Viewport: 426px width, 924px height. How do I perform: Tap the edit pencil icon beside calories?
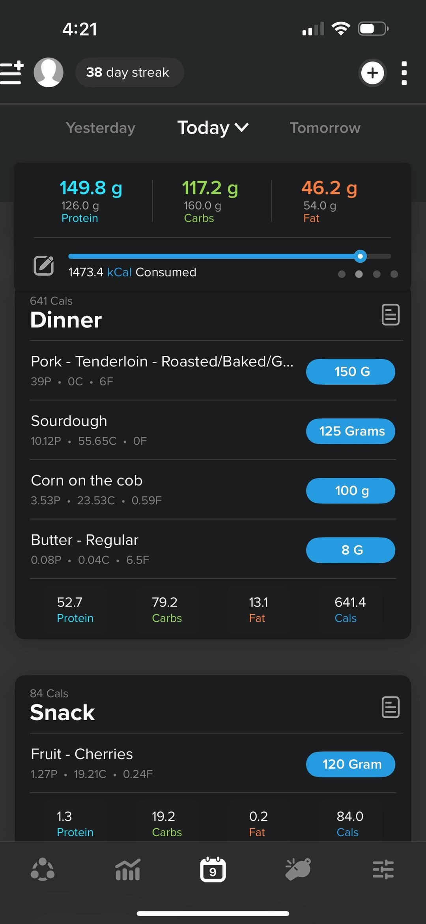tap(43, 265)
